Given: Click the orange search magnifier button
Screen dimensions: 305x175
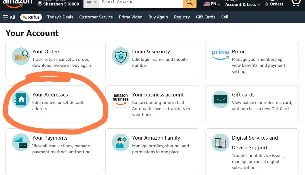Looking at the screenshot, I should pos(190,3).
